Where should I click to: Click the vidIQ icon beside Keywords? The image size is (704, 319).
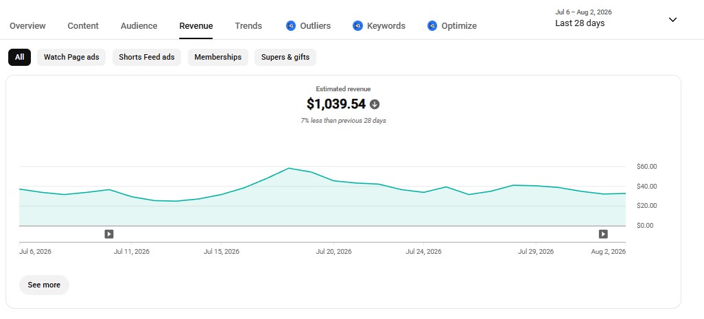coord(357,25)
